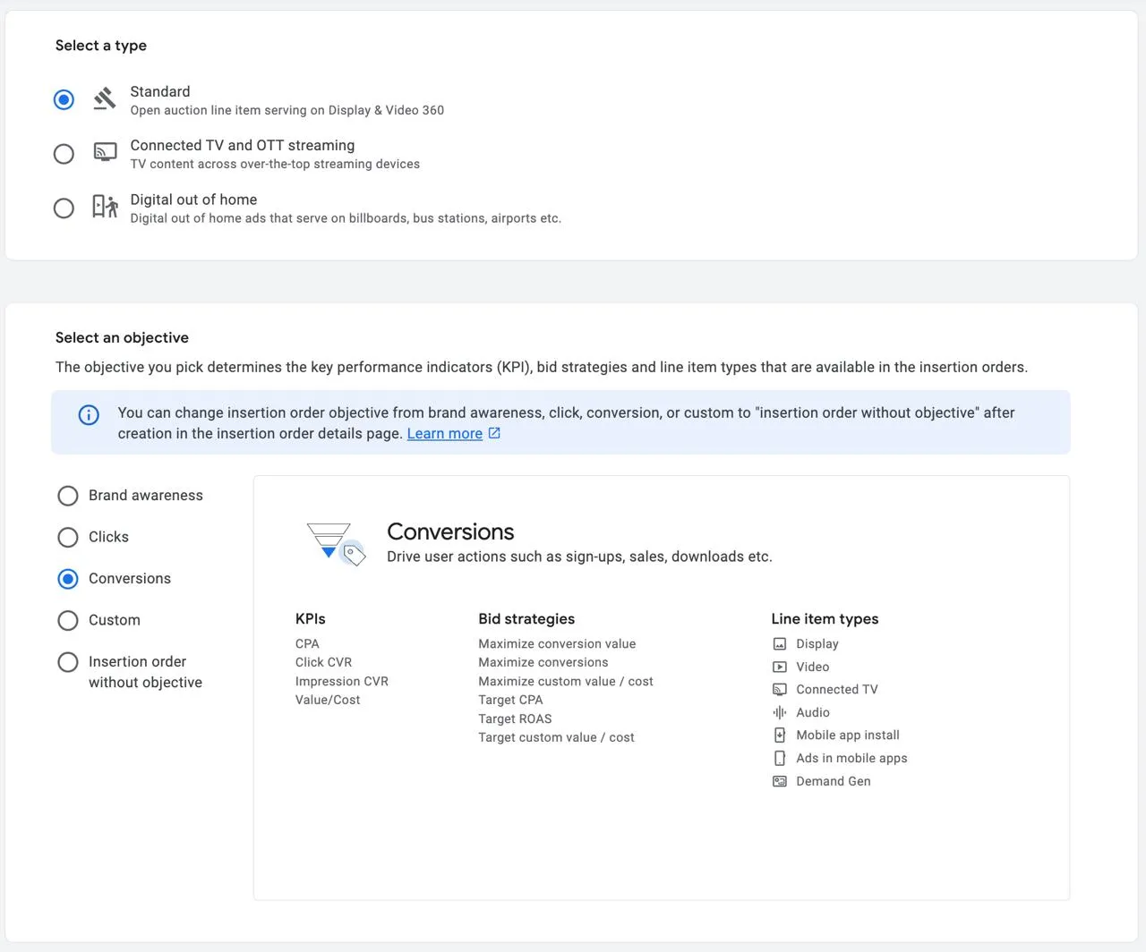Screen dimensions: 1146x952
Task: Click the Value/Cost KPI text
Action: (328, 701)
